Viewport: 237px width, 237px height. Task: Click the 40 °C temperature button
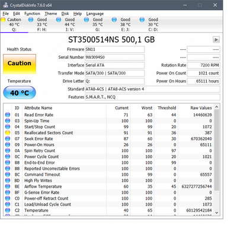tap(20, 93)
